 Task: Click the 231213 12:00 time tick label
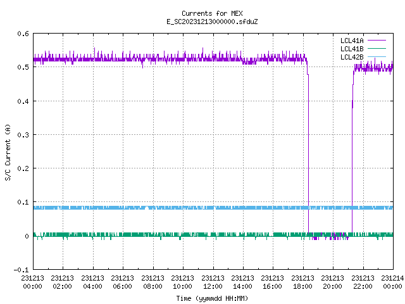point(213,282)
